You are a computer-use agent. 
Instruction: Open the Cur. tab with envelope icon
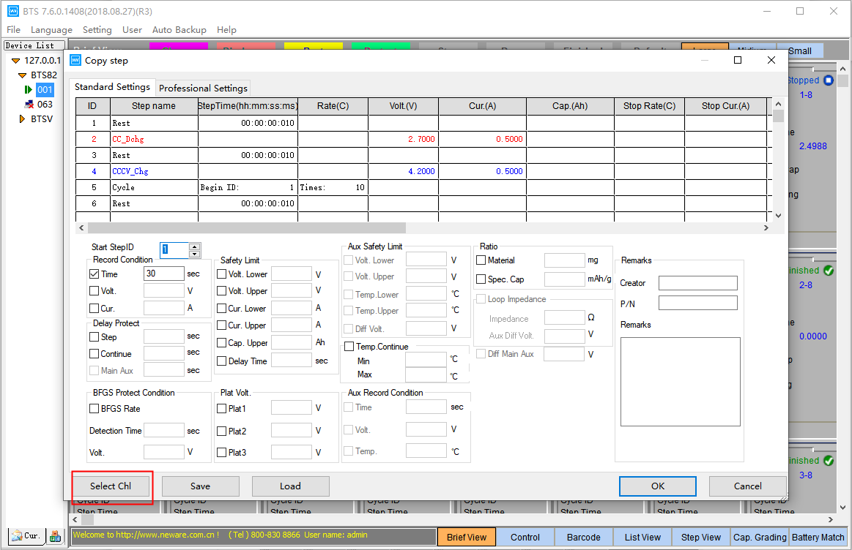tap(26, 536)
